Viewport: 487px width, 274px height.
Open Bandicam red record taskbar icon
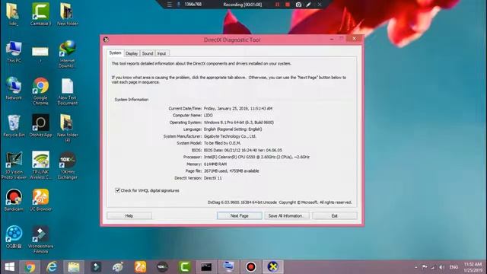click(250, 267)
